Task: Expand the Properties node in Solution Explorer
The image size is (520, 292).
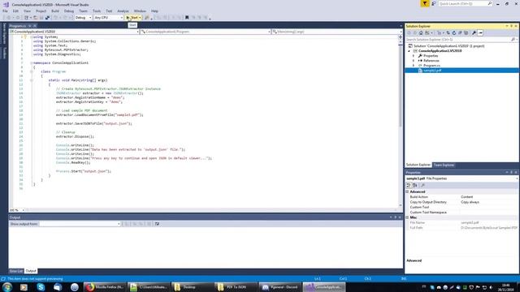Action: [x=414, y=56]
